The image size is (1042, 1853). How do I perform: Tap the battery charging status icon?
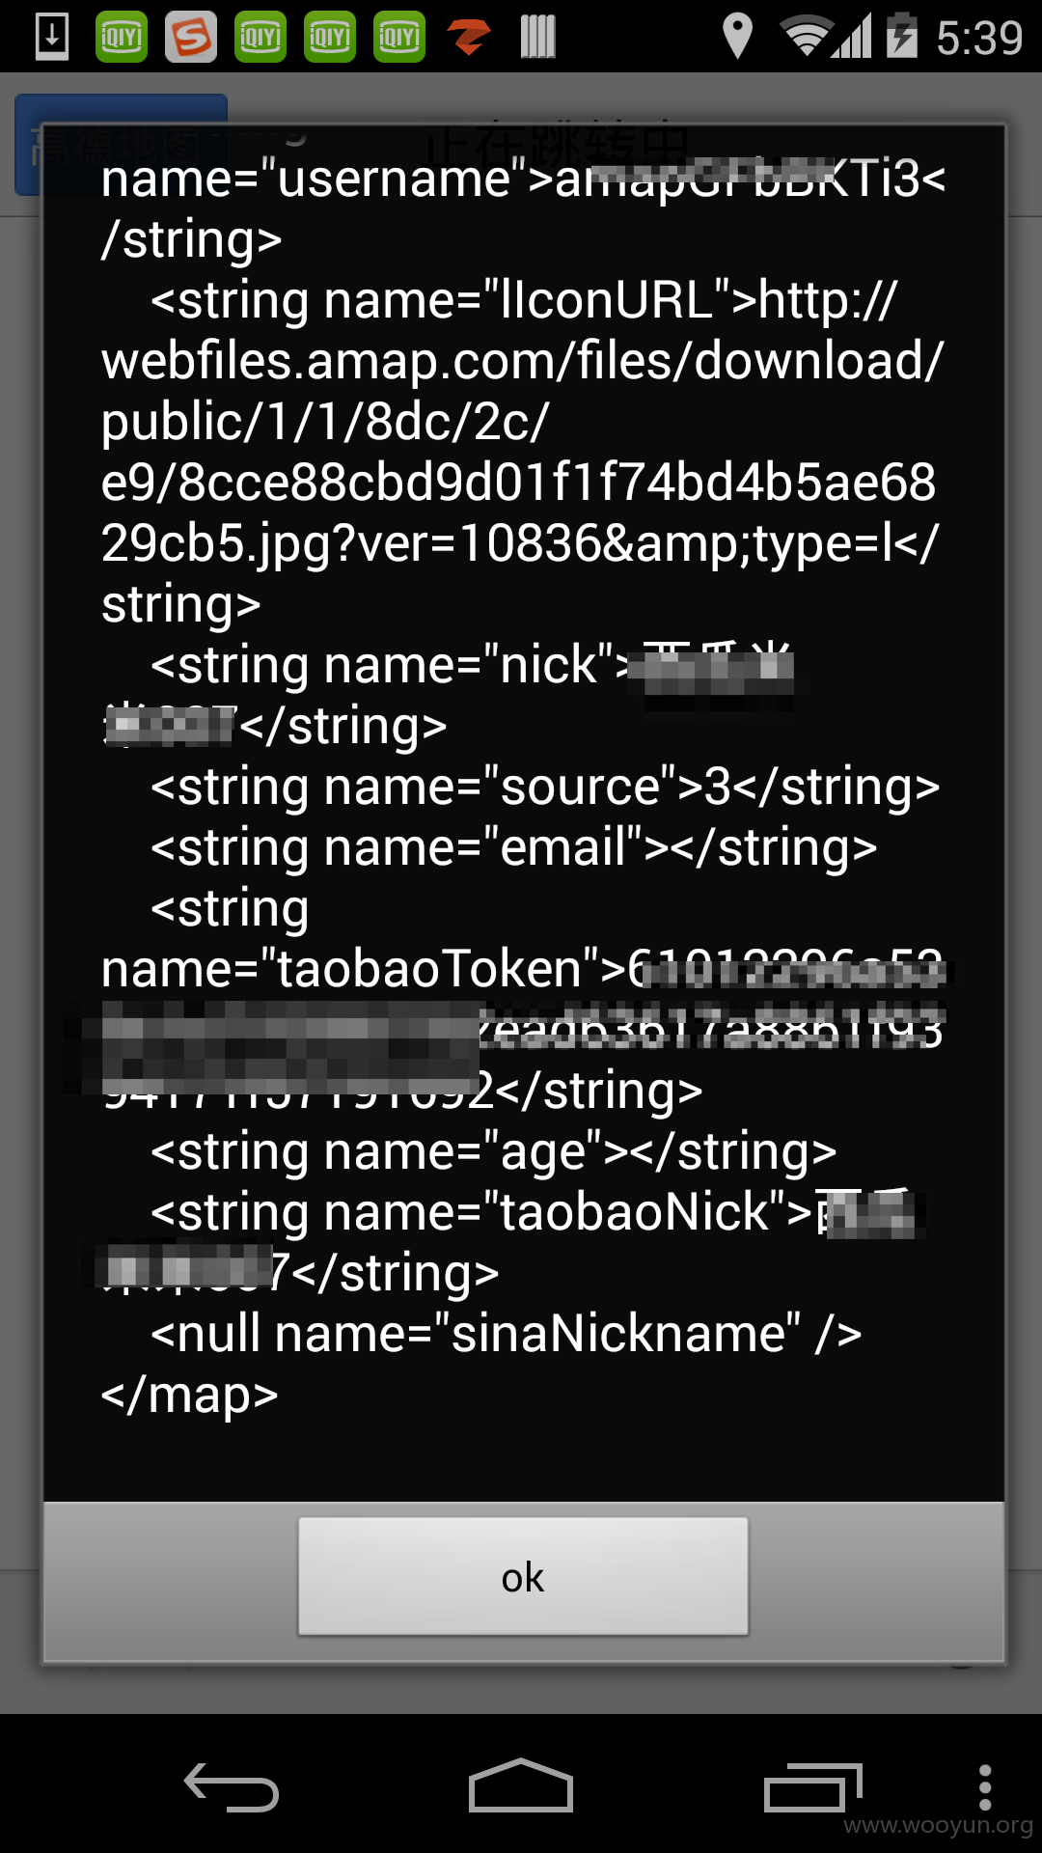coord(902,36)
